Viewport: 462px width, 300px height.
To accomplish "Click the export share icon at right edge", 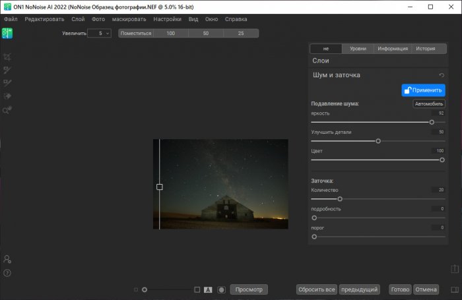I will [x=455, y=269].
